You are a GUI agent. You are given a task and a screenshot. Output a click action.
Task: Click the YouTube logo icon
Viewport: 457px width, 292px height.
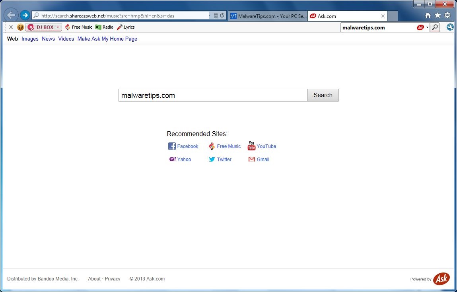point(251,146)
